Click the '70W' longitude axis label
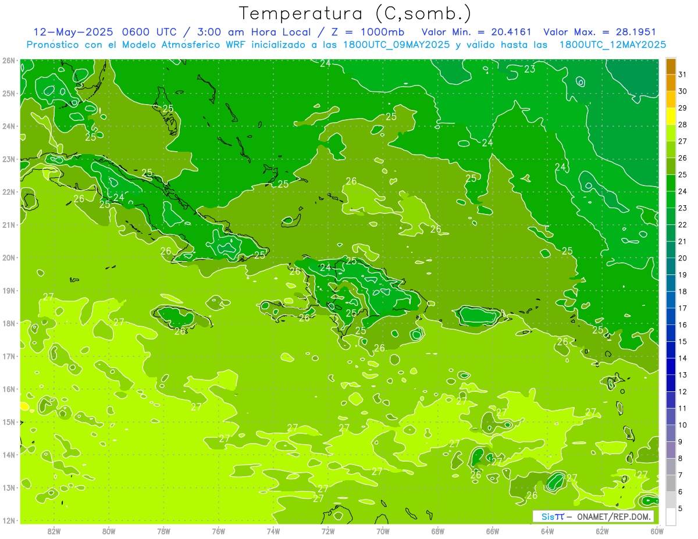Screen dimensions: 698x539 pyautogui.click(x=383, y=531)
